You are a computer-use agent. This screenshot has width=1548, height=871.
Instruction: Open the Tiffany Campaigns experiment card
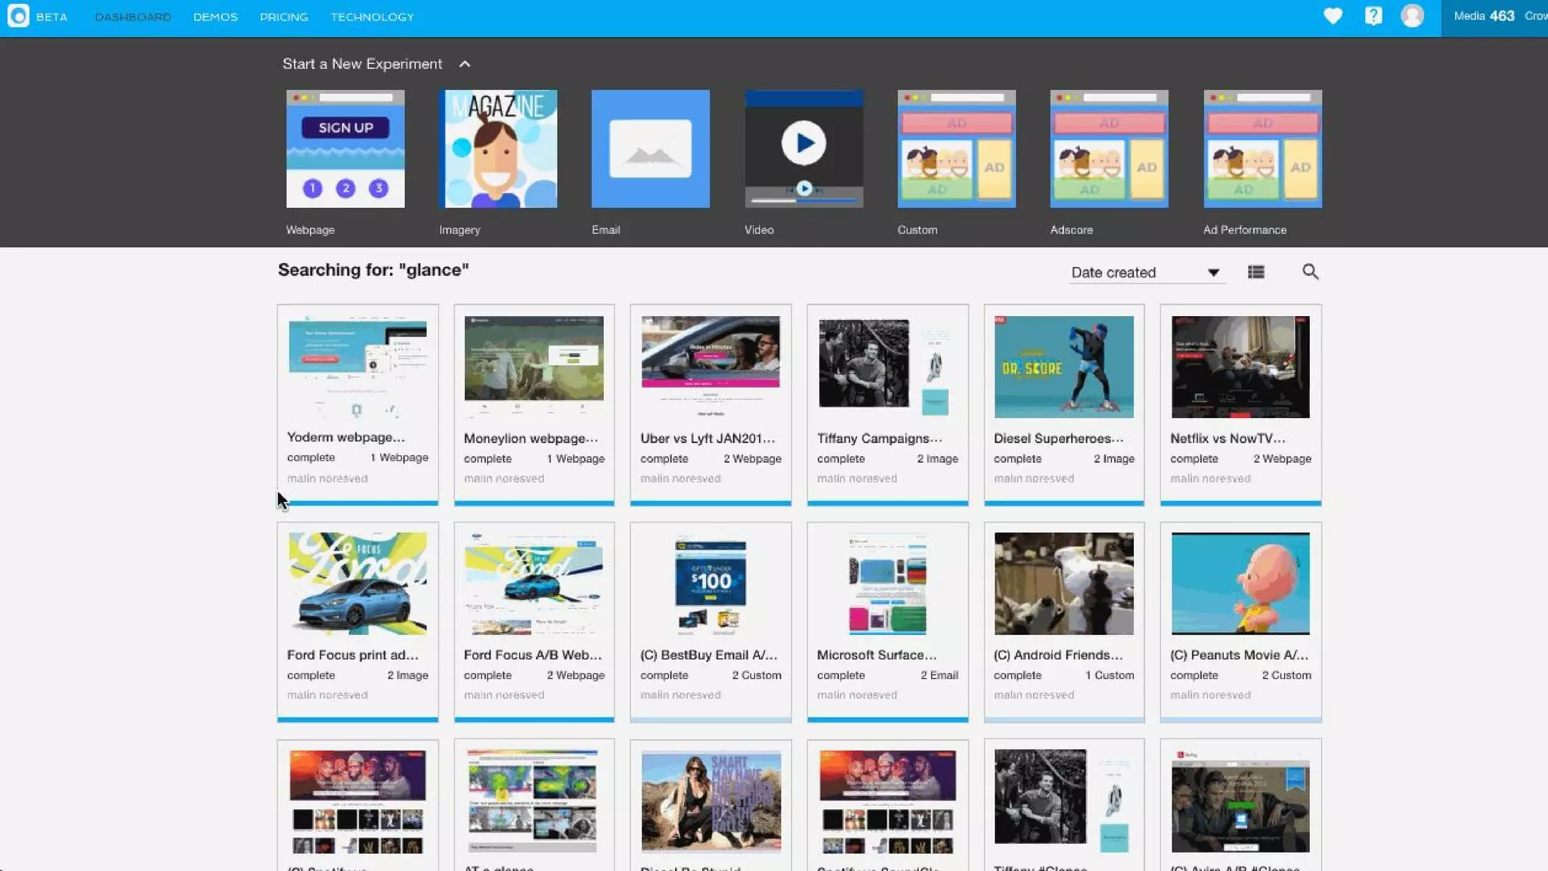(x=887, y=405)
